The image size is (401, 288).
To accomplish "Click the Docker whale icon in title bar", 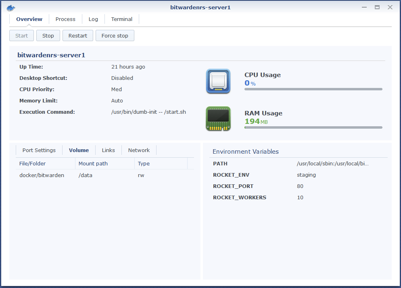I will [x=11, y=8].
